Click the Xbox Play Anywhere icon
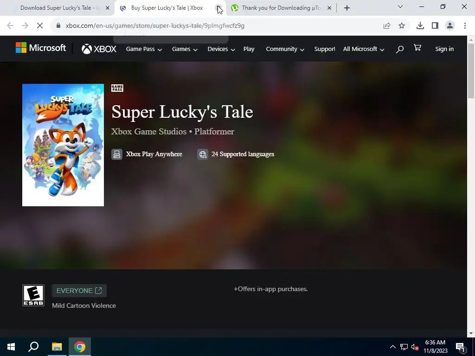 [x=116, y=154]
